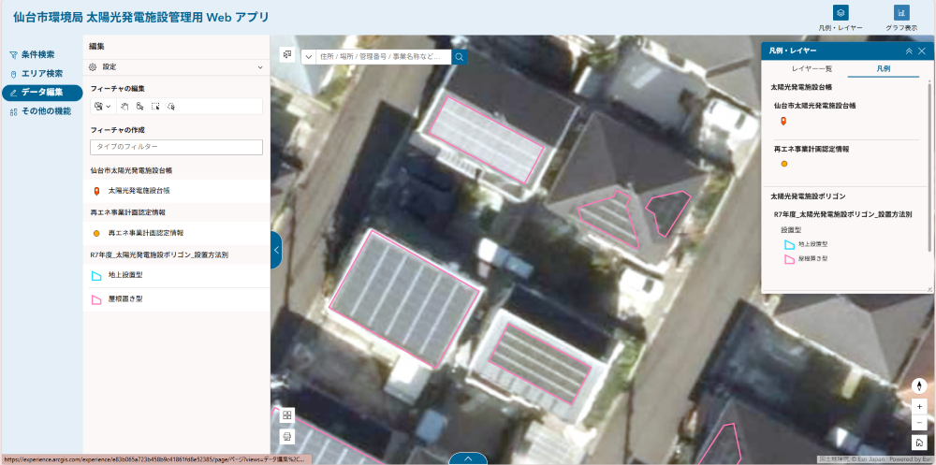Click the home default extent button

tap(919, 443)
